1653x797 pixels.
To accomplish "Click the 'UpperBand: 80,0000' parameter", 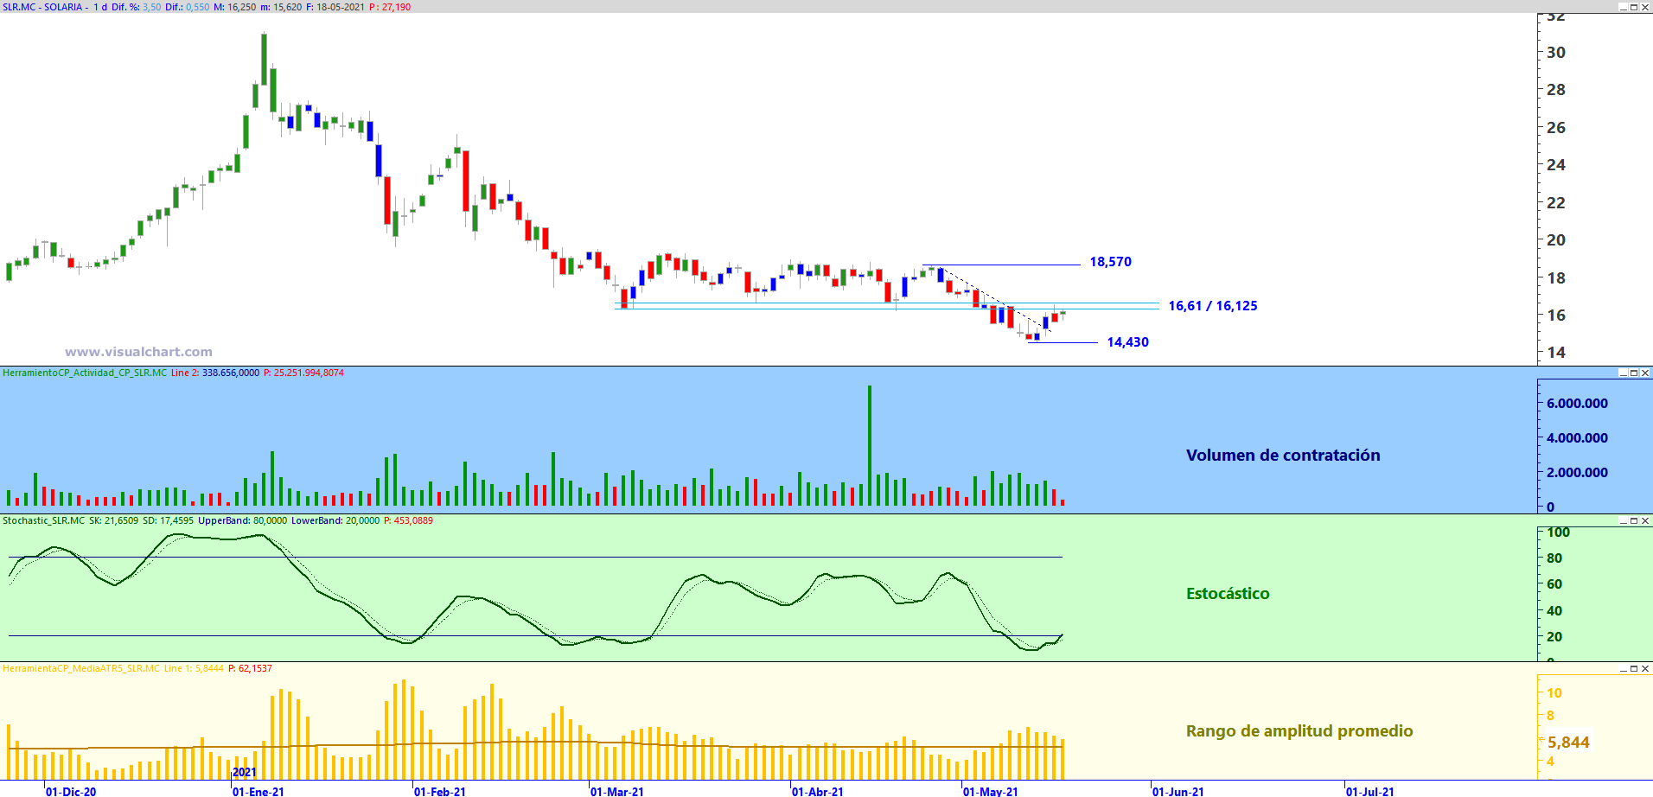I will click(243, 520).
